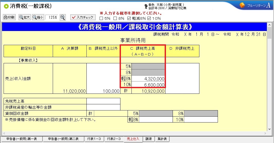Screen dimensions: 274x143
Task: Click the A 決算額 column header
Action: 70,51
